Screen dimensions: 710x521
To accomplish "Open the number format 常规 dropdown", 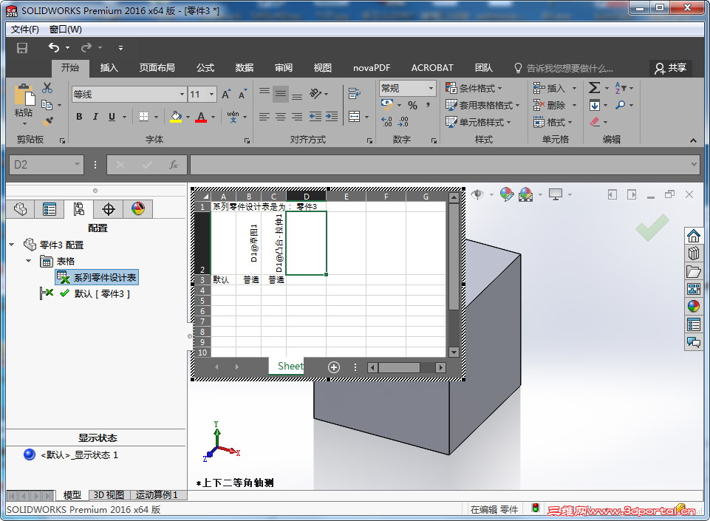I will 431,88.
